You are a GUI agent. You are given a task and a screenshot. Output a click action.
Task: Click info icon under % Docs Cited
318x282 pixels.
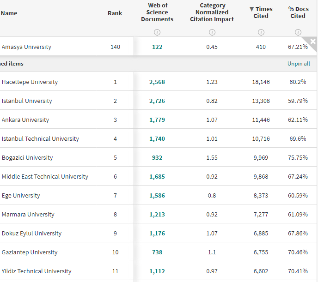pos(298,32)
